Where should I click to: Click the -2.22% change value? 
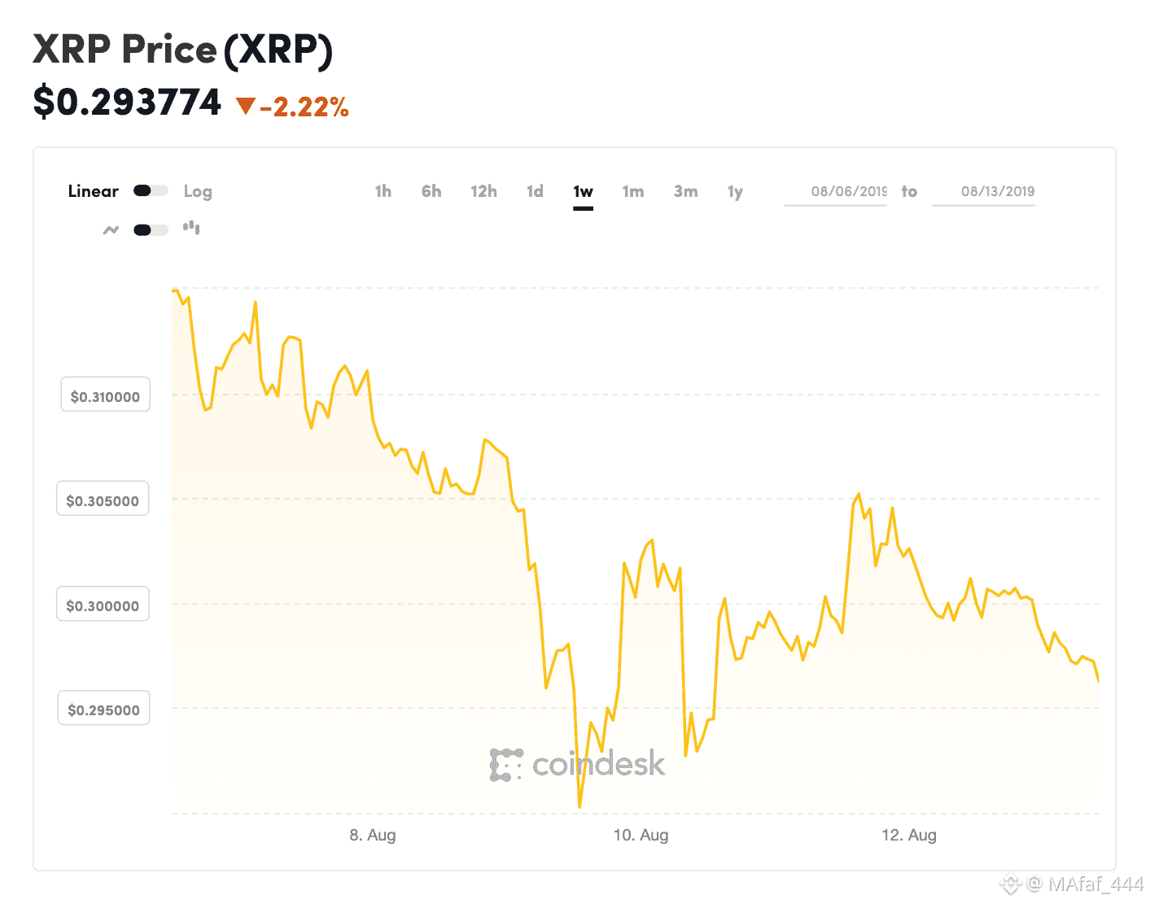click(304, 107)
